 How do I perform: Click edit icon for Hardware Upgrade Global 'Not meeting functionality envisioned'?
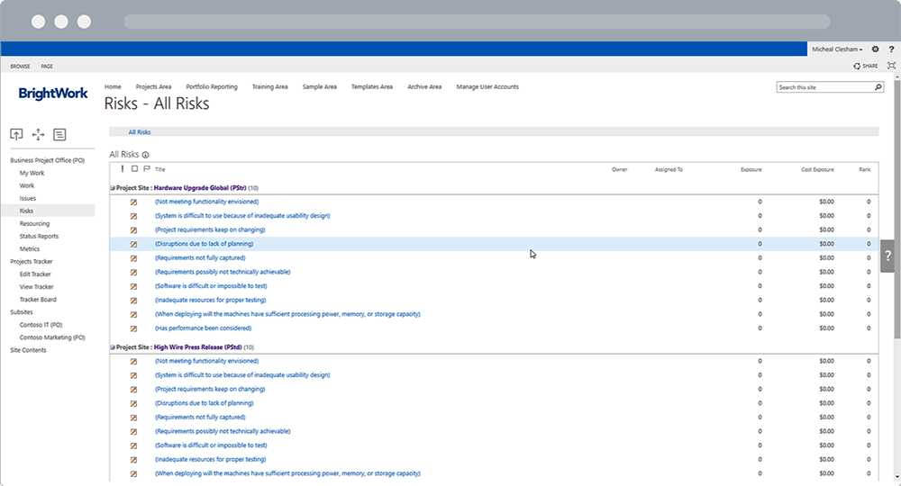pyautogui.click(x=133, y=202)
